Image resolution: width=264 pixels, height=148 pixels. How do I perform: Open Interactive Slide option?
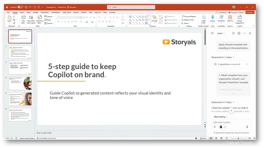coord(40,19)
